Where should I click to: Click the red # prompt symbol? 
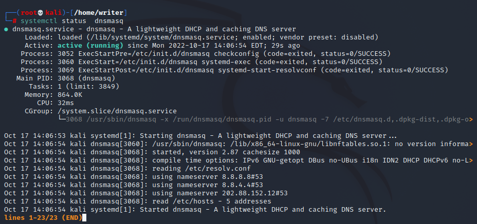click(14, 21)
